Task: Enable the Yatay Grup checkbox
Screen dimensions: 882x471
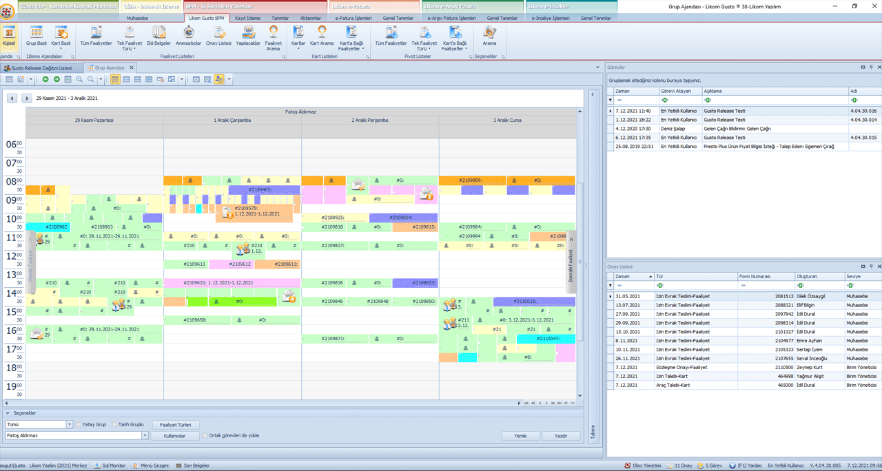Action: 79,425
